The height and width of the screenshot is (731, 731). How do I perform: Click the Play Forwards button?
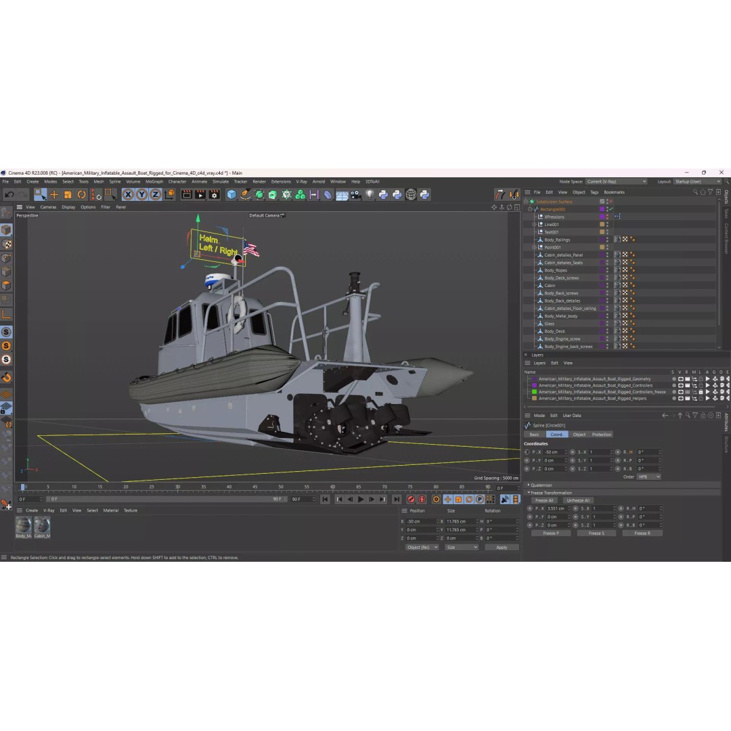(361, 500)
